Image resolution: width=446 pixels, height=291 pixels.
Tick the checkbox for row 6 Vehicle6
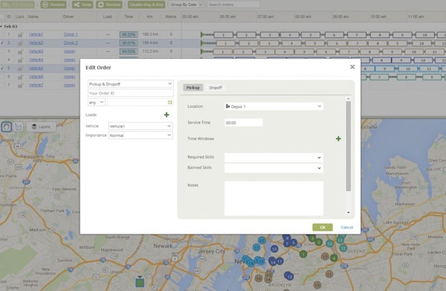(1, 77)
